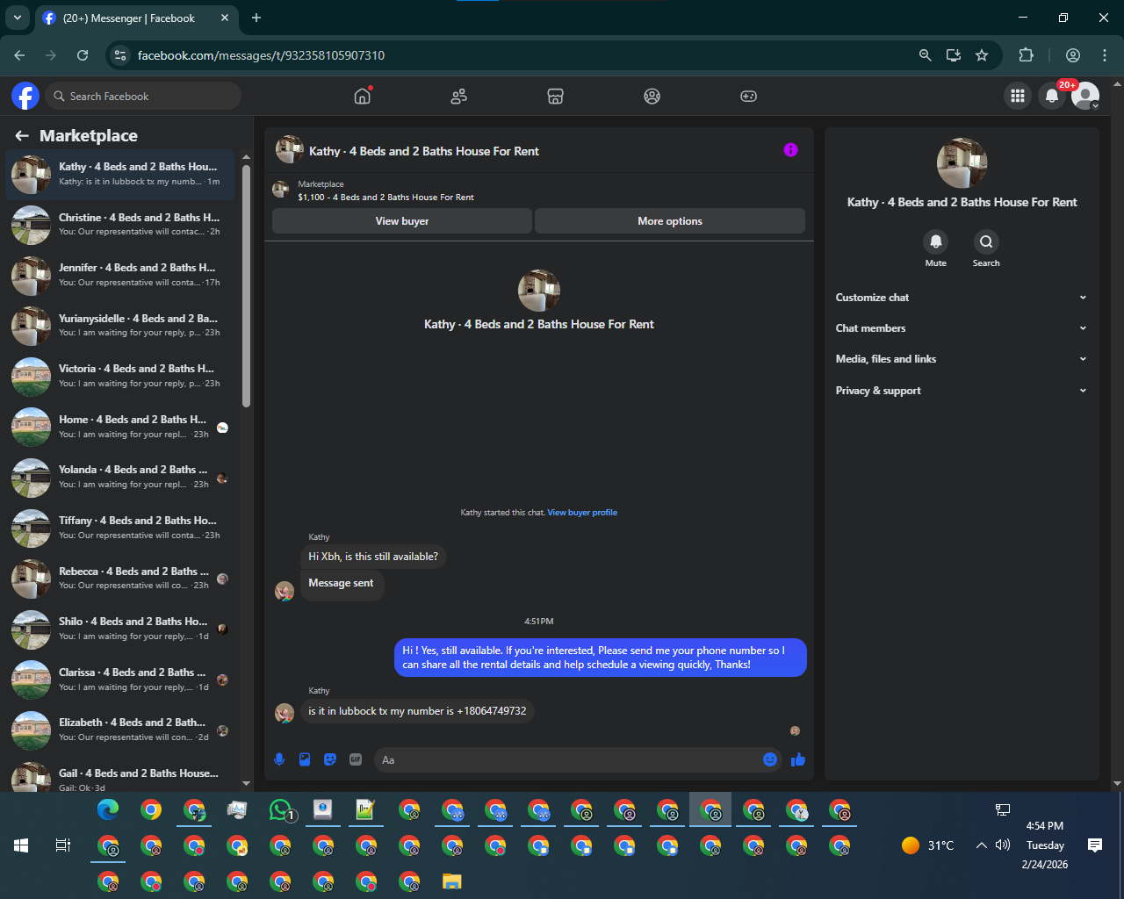Open Yurianysidelle's conversation in the list
The width and height of the screenshot is (1124, 899).
120,326
